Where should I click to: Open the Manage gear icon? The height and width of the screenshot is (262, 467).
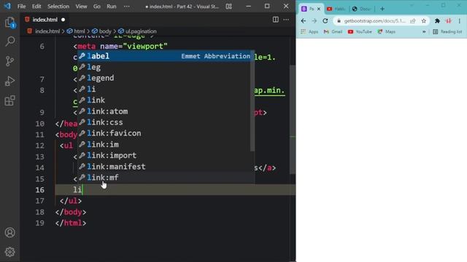[9, 252]
